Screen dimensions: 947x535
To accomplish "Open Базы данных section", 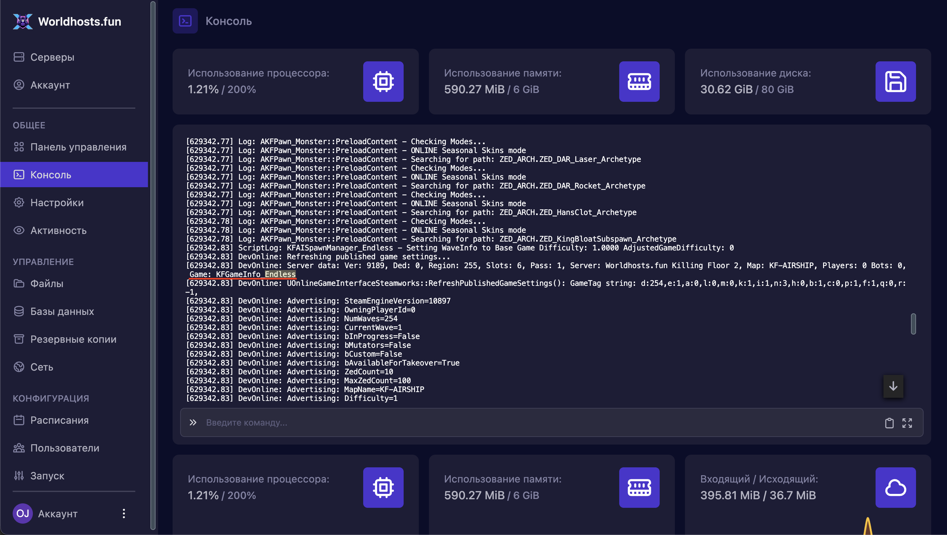I will (62, 311).
